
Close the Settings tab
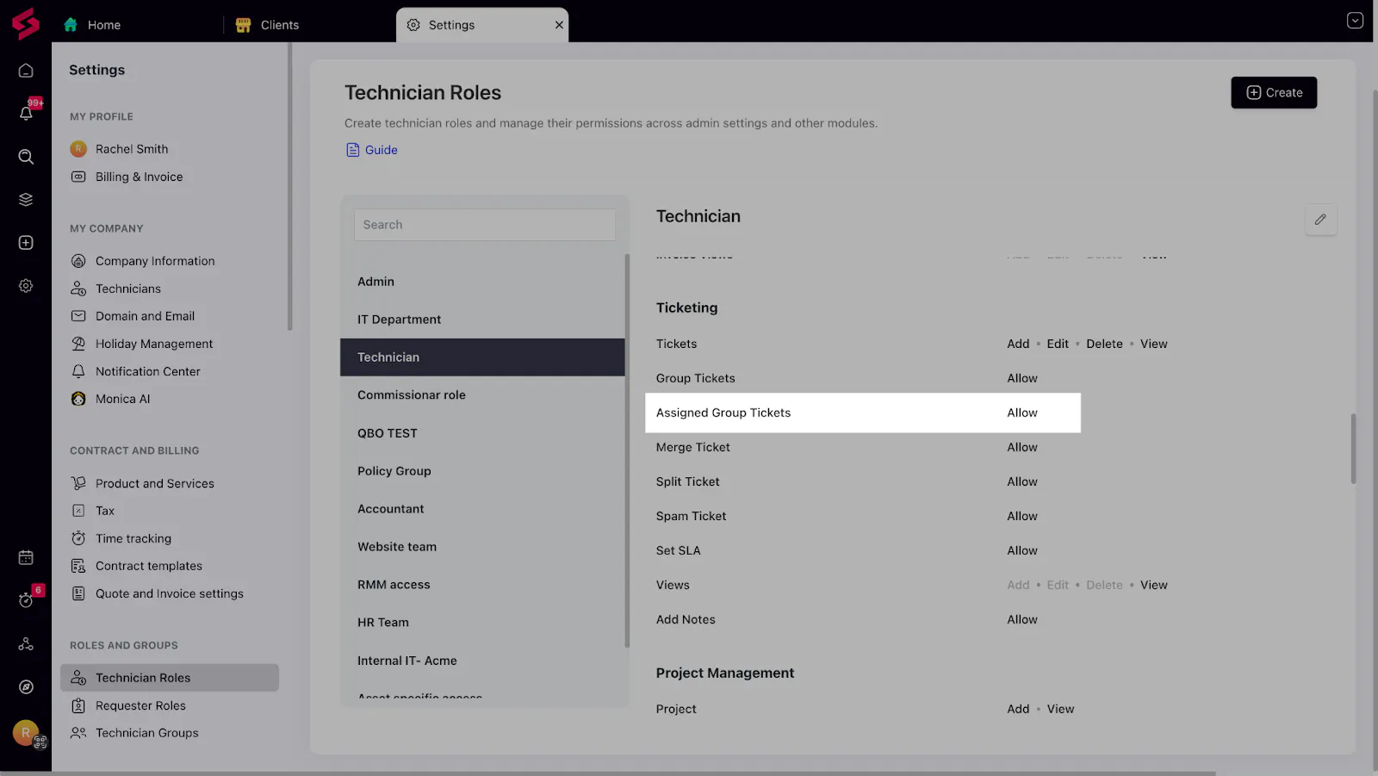click(559, 25)
